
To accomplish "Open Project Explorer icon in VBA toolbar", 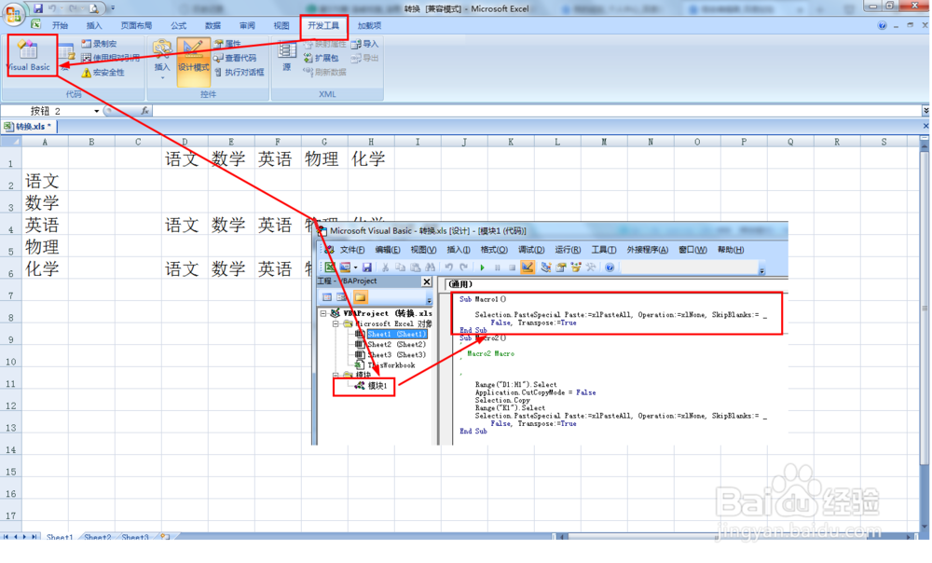I will (545, 268).
